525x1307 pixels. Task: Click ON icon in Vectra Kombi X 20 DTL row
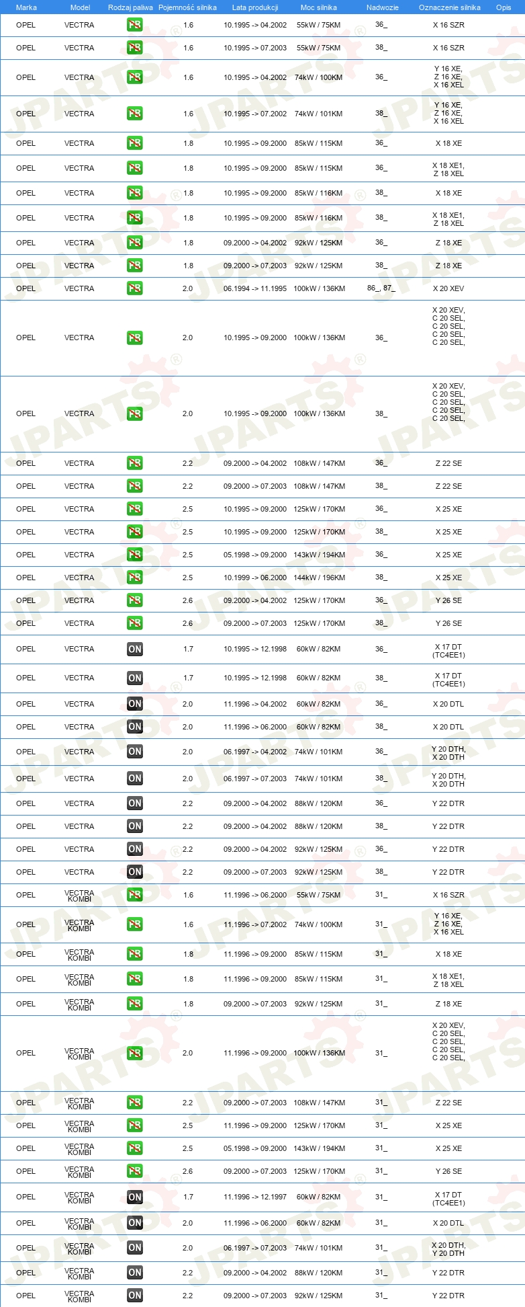[135, 1223]
